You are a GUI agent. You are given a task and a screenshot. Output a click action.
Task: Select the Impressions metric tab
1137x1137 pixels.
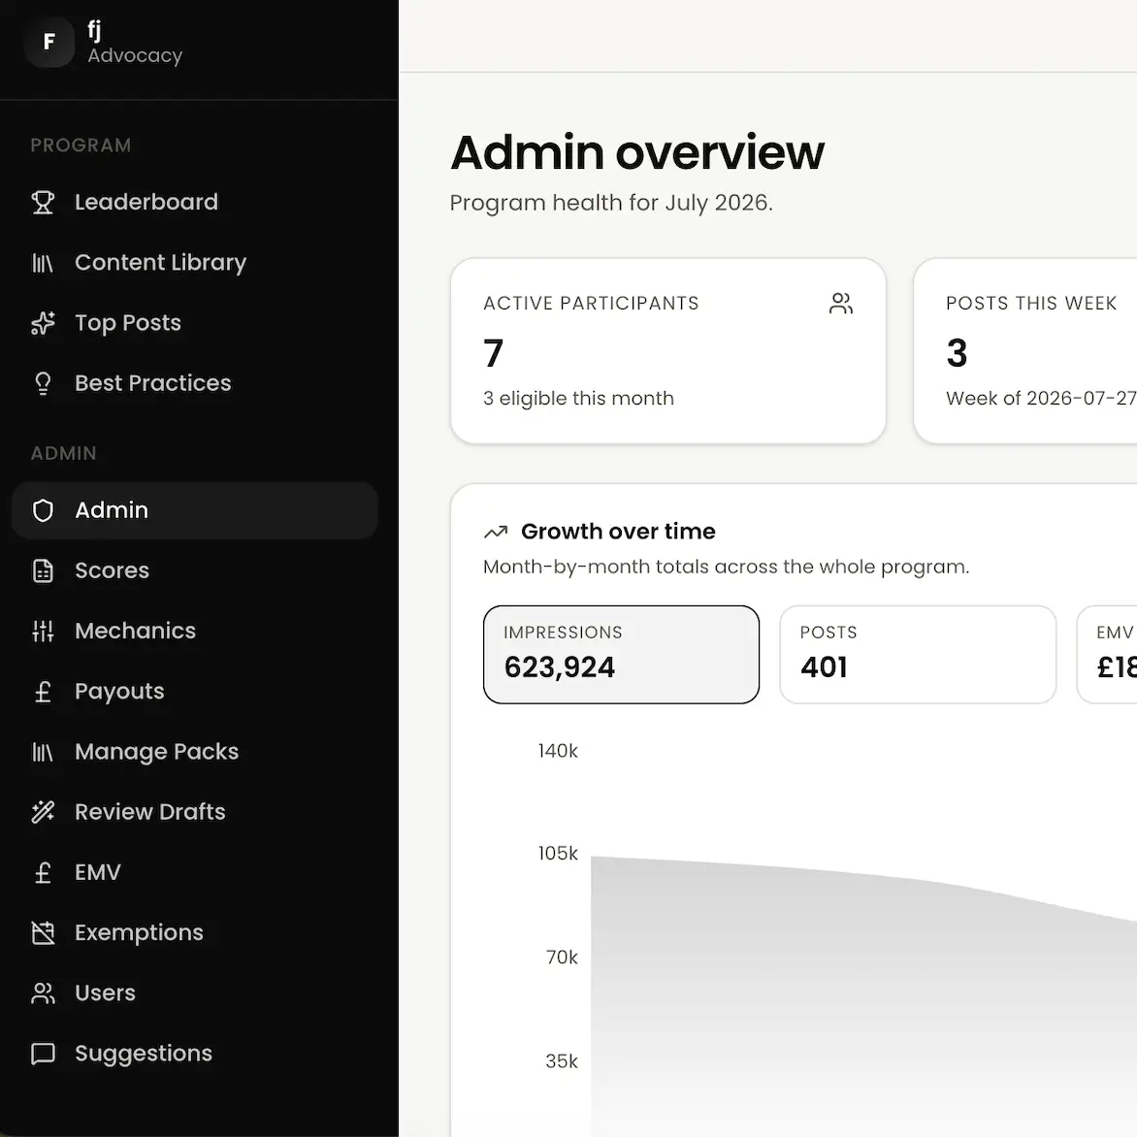[622, 654]
